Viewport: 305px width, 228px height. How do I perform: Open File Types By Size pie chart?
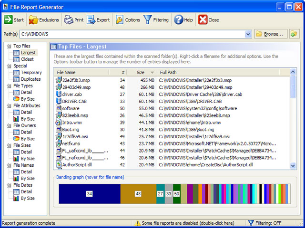coord(28,99)
